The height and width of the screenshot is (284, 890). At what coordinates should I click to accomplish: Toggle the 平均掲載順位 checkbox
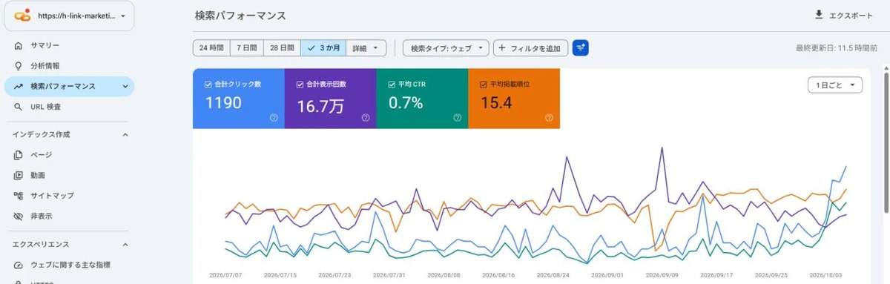484,85
